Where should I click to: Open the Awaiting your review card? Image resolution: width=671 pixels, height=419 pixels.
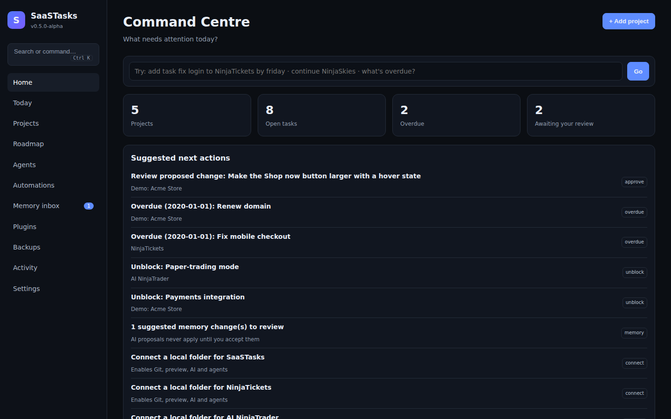pos(591,115)
